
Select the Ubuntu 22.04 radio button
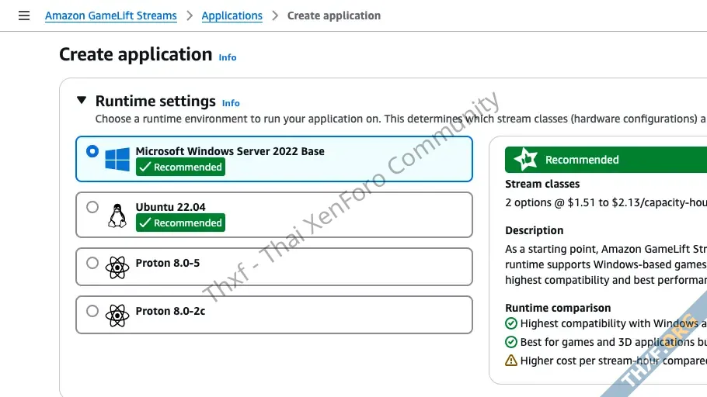(92, 207)
